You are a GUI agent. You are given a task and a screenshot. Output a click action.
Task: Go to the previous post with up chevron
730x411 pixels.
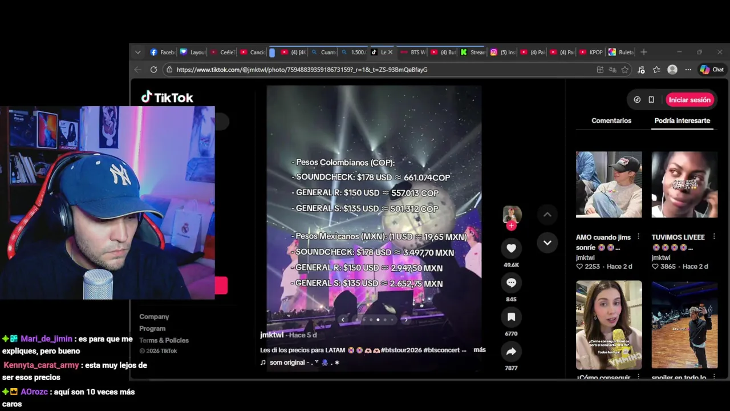(x=547, y=215)
